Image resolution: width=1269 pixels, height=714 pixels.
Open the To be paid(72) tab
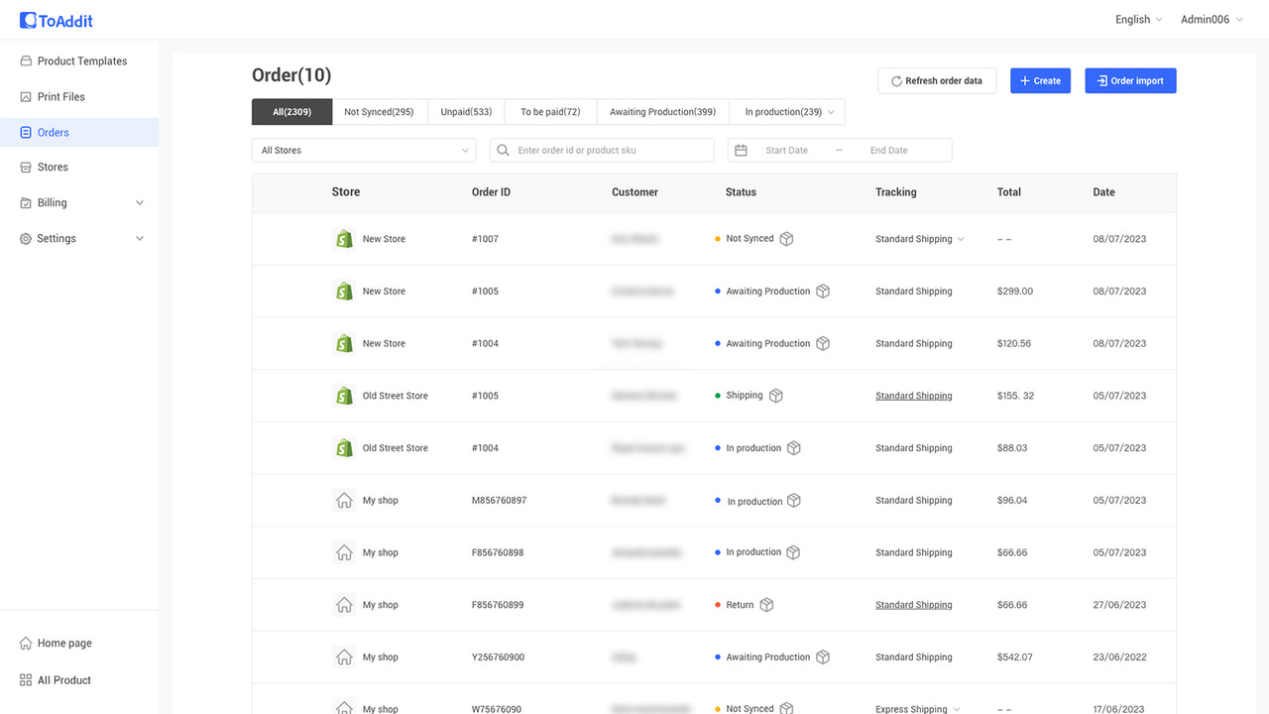click(550, 112)
